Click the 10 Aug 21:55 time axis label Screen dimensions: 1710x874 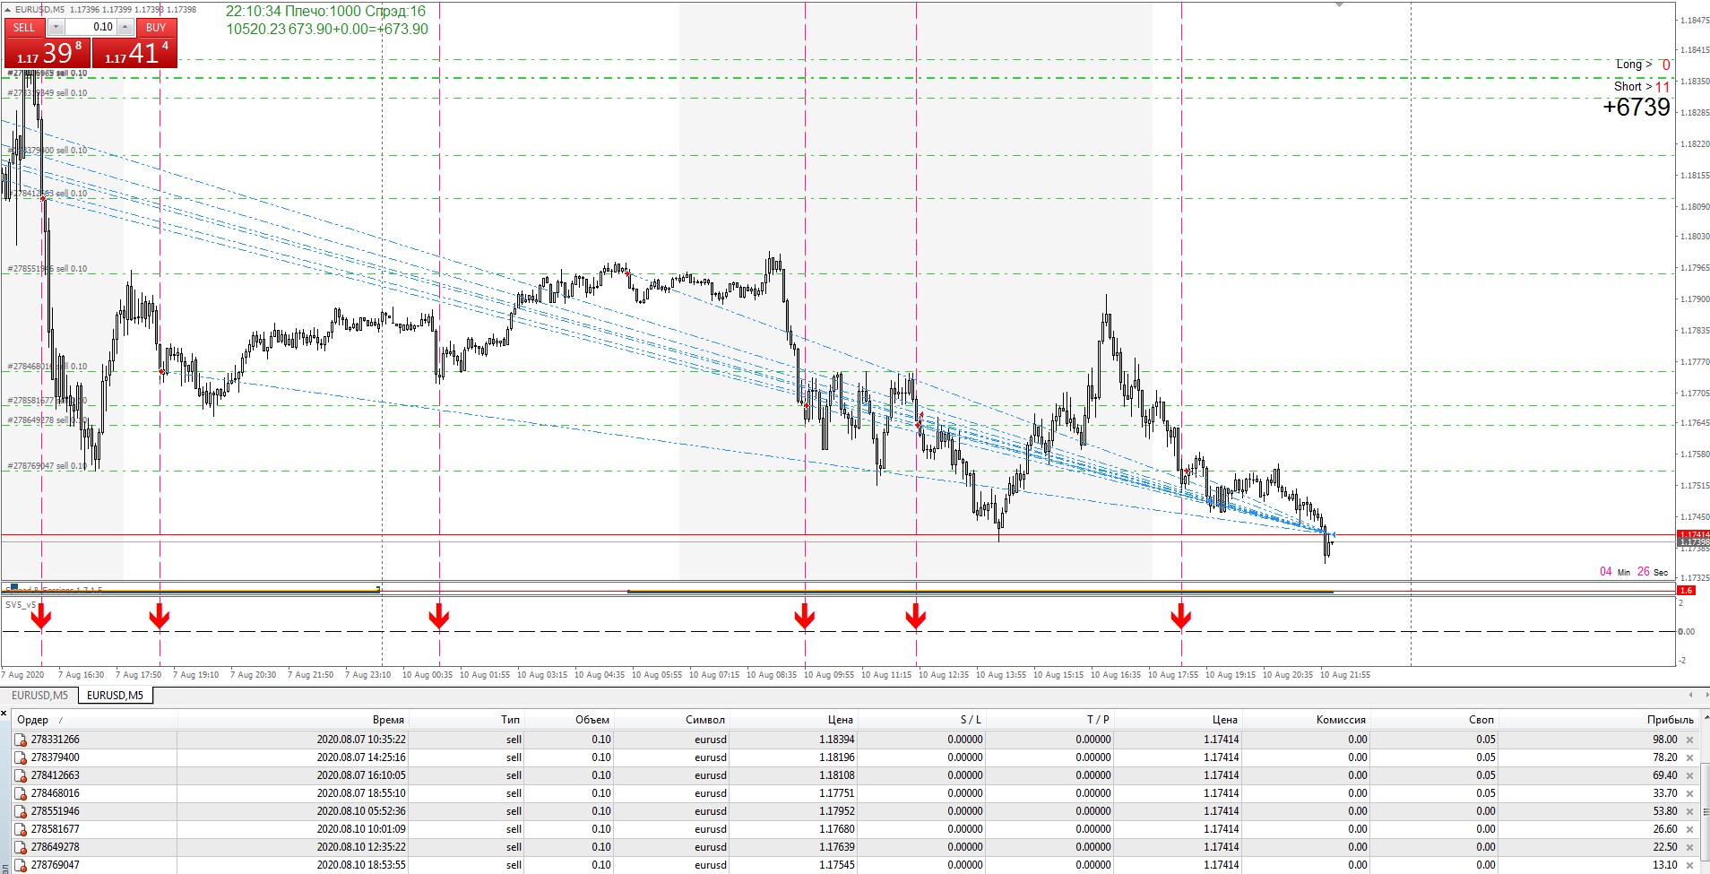[1345, 674]
